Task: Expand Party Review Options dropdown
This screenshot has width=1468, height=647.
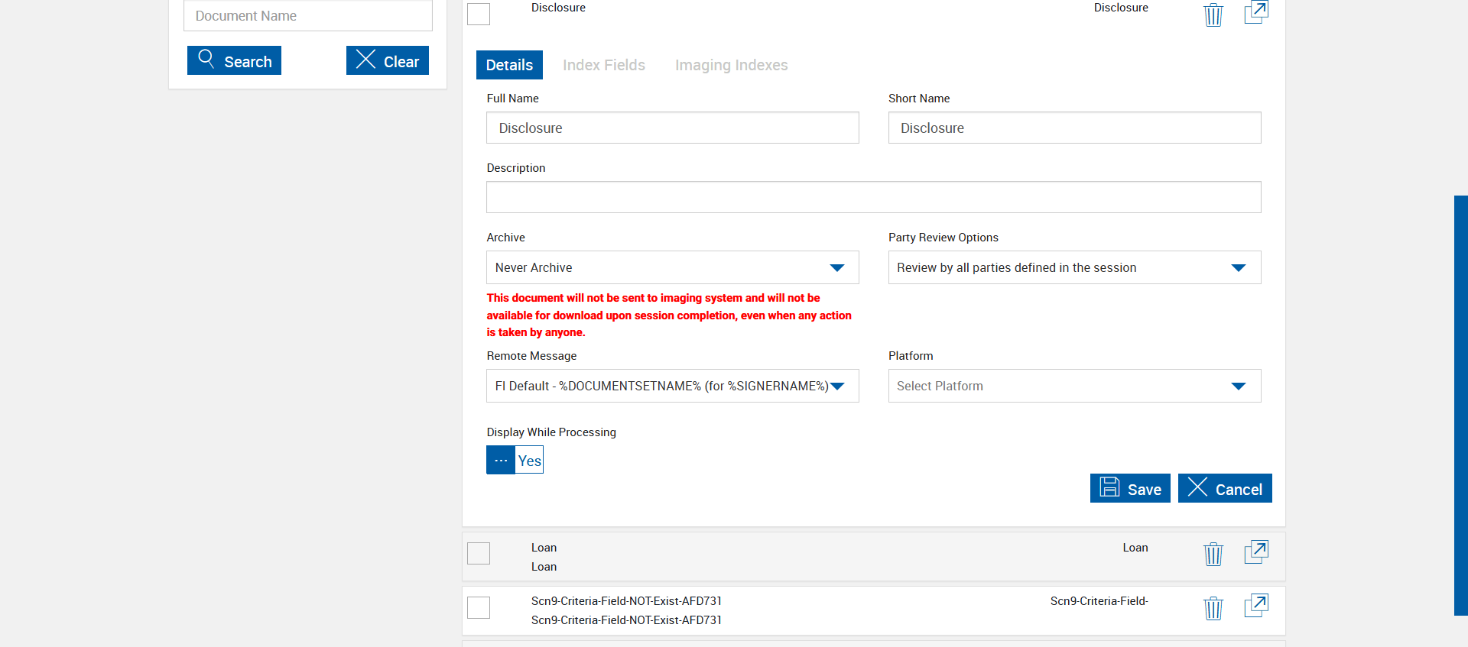Action: [1074, 267]
